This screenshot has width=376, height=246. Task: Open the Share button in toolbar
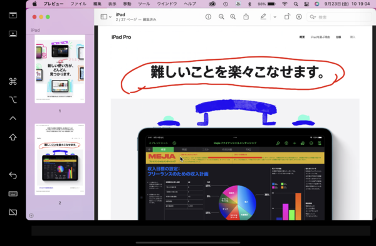[x=246, y=16]
